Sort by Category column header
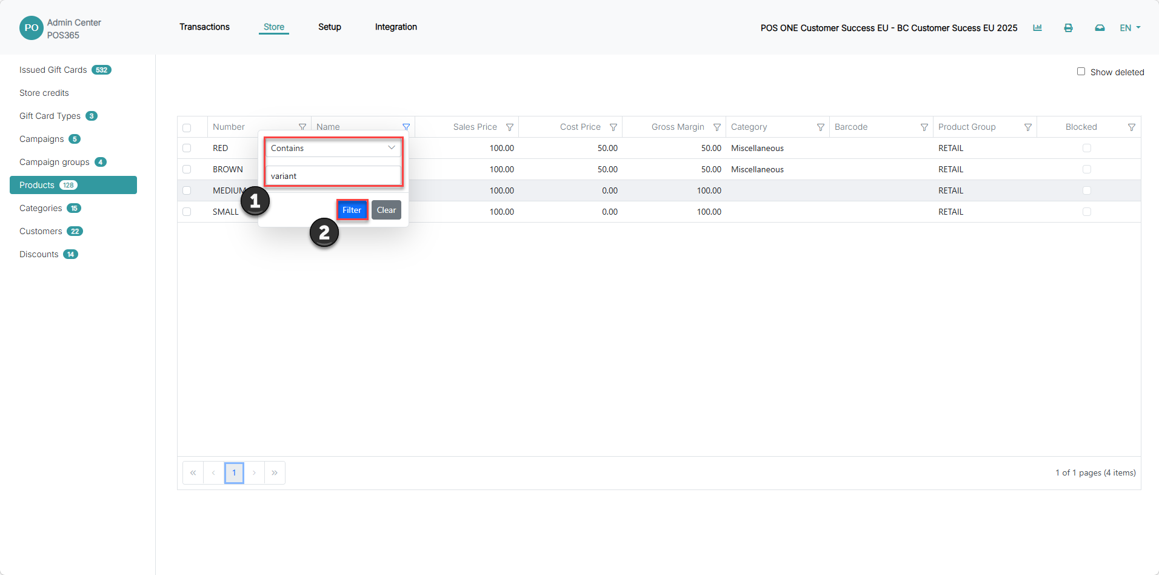Image resolution: width=1159 pixels, height=575 pixels. (749, 127)
